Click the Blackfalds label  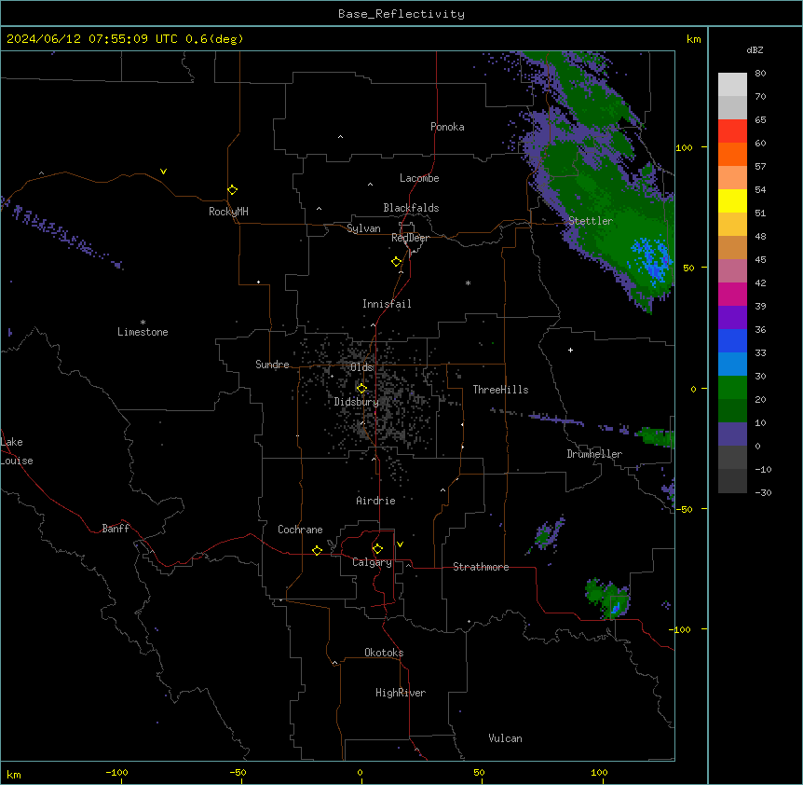click(x=411, y=208)
